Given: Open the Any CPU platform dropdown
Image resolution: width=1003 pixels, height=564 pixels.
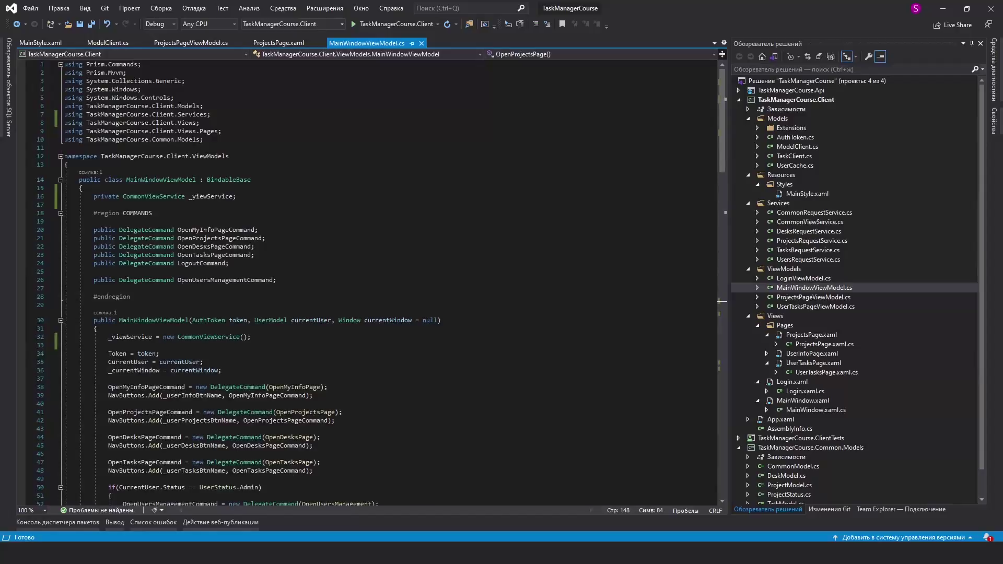Looking at the screenshot, I should pos(209,24).
